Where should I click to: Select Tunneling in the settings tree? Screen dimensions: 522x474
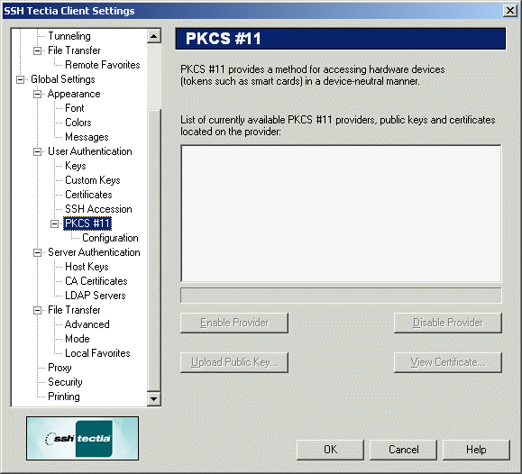pyautogui.click(x=69, y=36)
